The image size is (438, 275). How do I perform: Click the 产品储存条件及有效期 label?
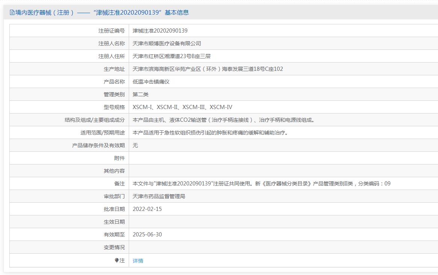coord(98,145)
